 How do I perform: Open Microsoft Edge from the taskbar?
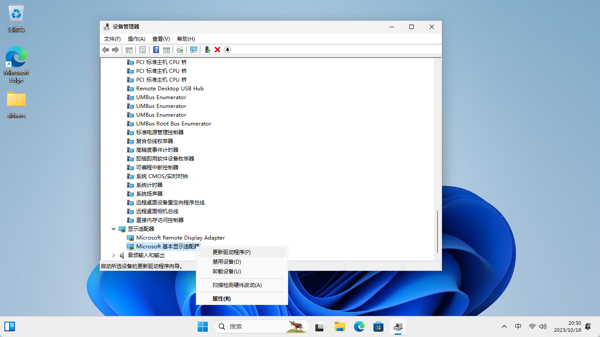click(x=359, y=326)
